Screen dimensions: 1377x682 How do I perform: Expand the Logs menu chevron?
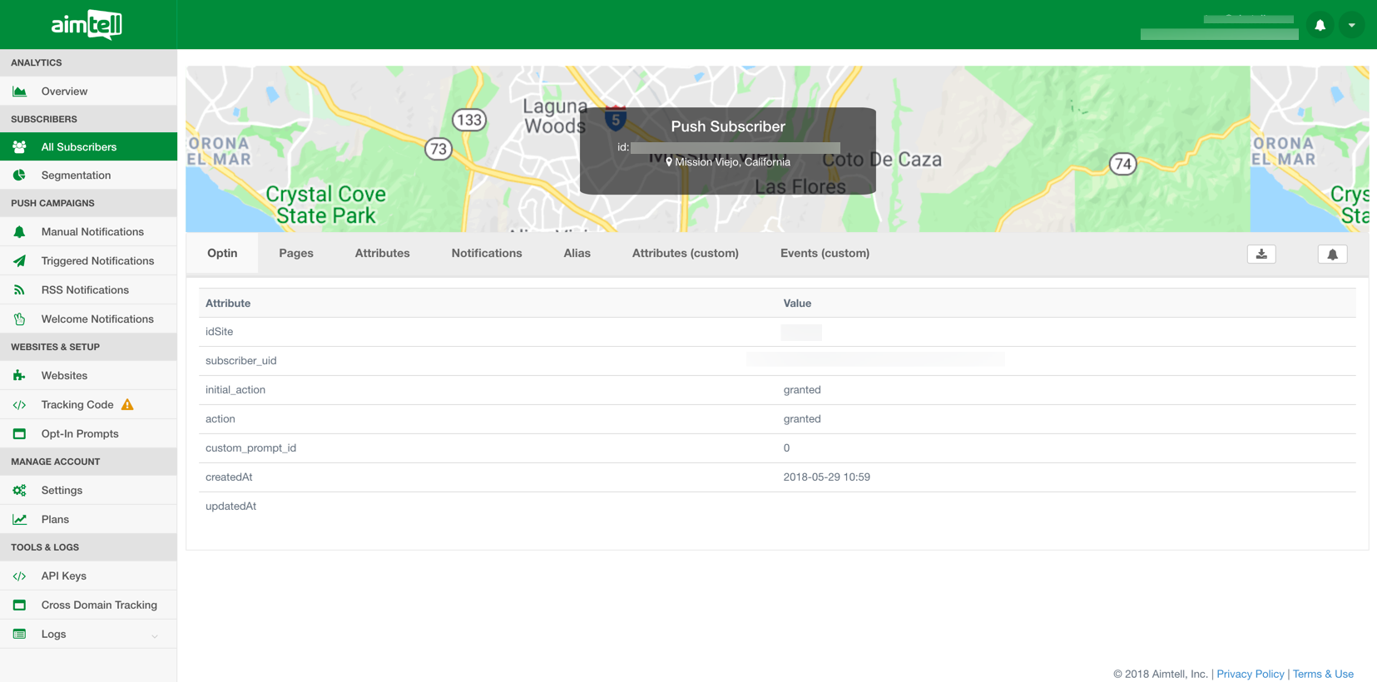(155, 635)
